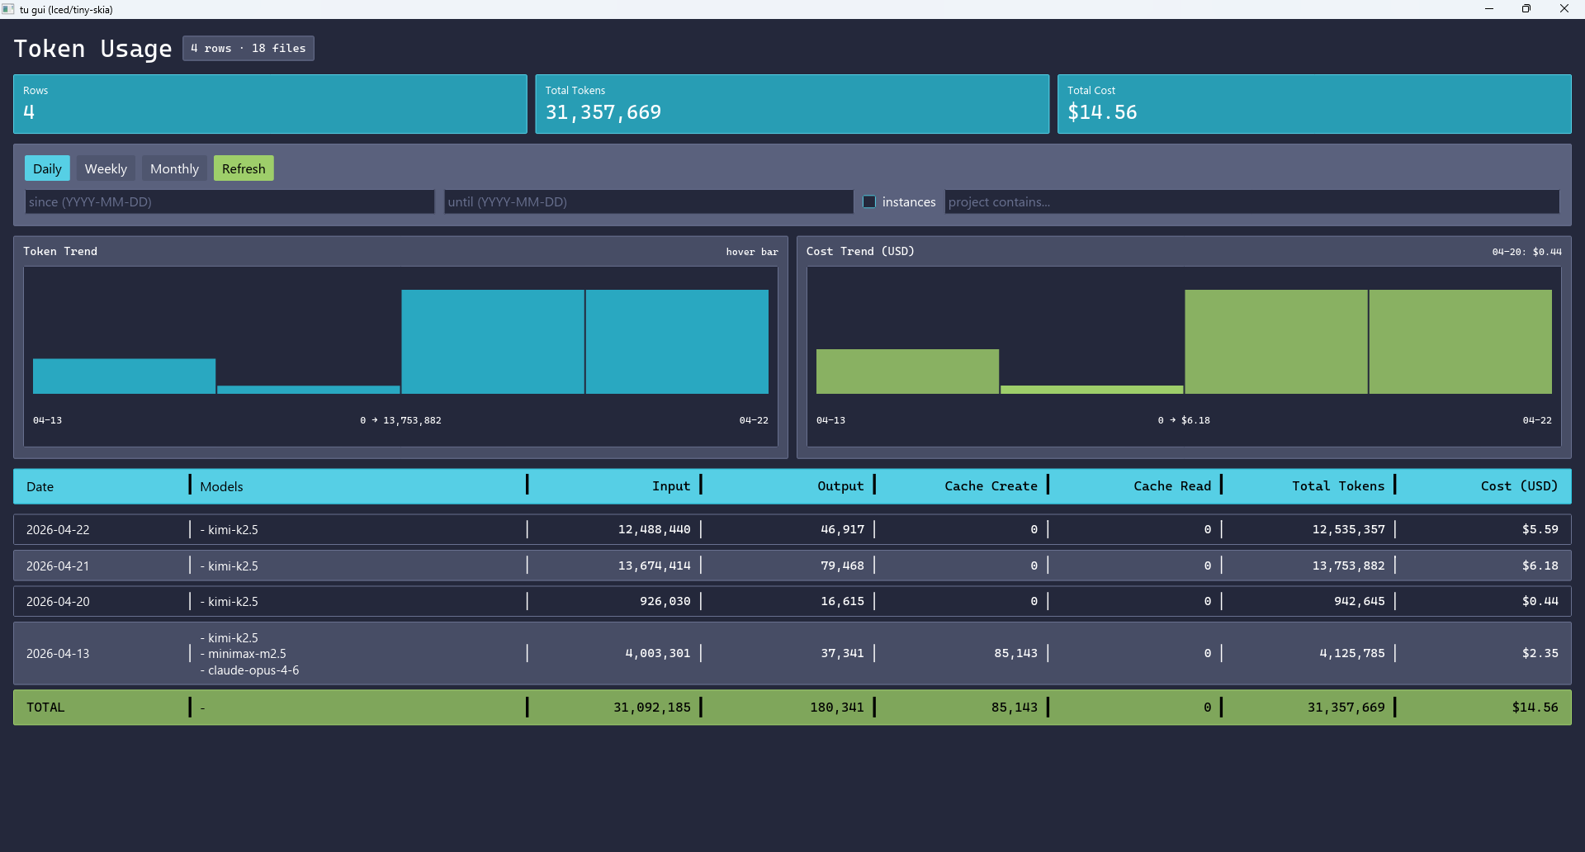Focus the since date input field
Screen dimensions: 1585x852
[229, 201]
